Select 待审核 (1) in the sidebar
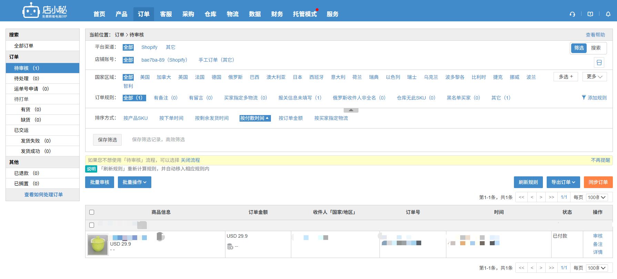 click(42, 68)
